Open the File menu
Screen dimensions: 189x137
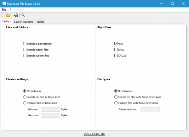4,10
